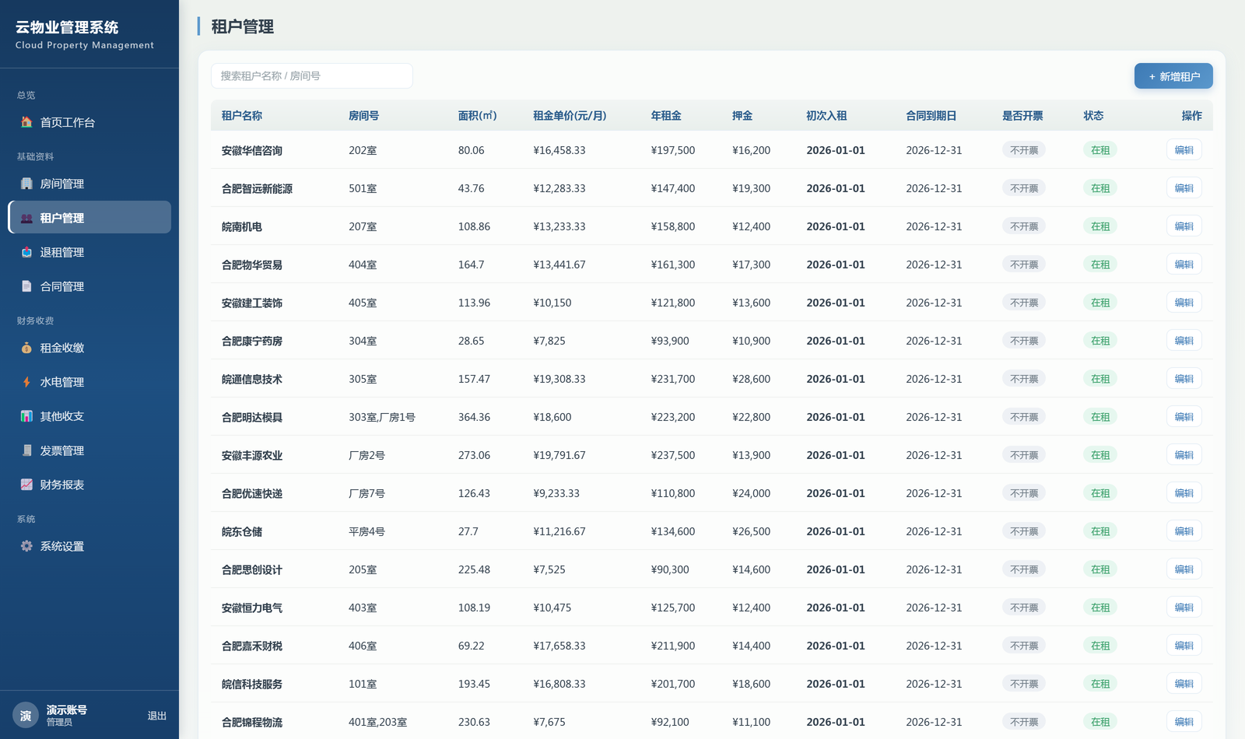Click annual rent ¥237,500

tap(673, 455)
